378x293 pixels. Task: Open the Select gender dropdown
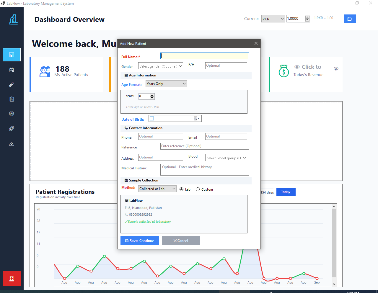pos(161,66)
